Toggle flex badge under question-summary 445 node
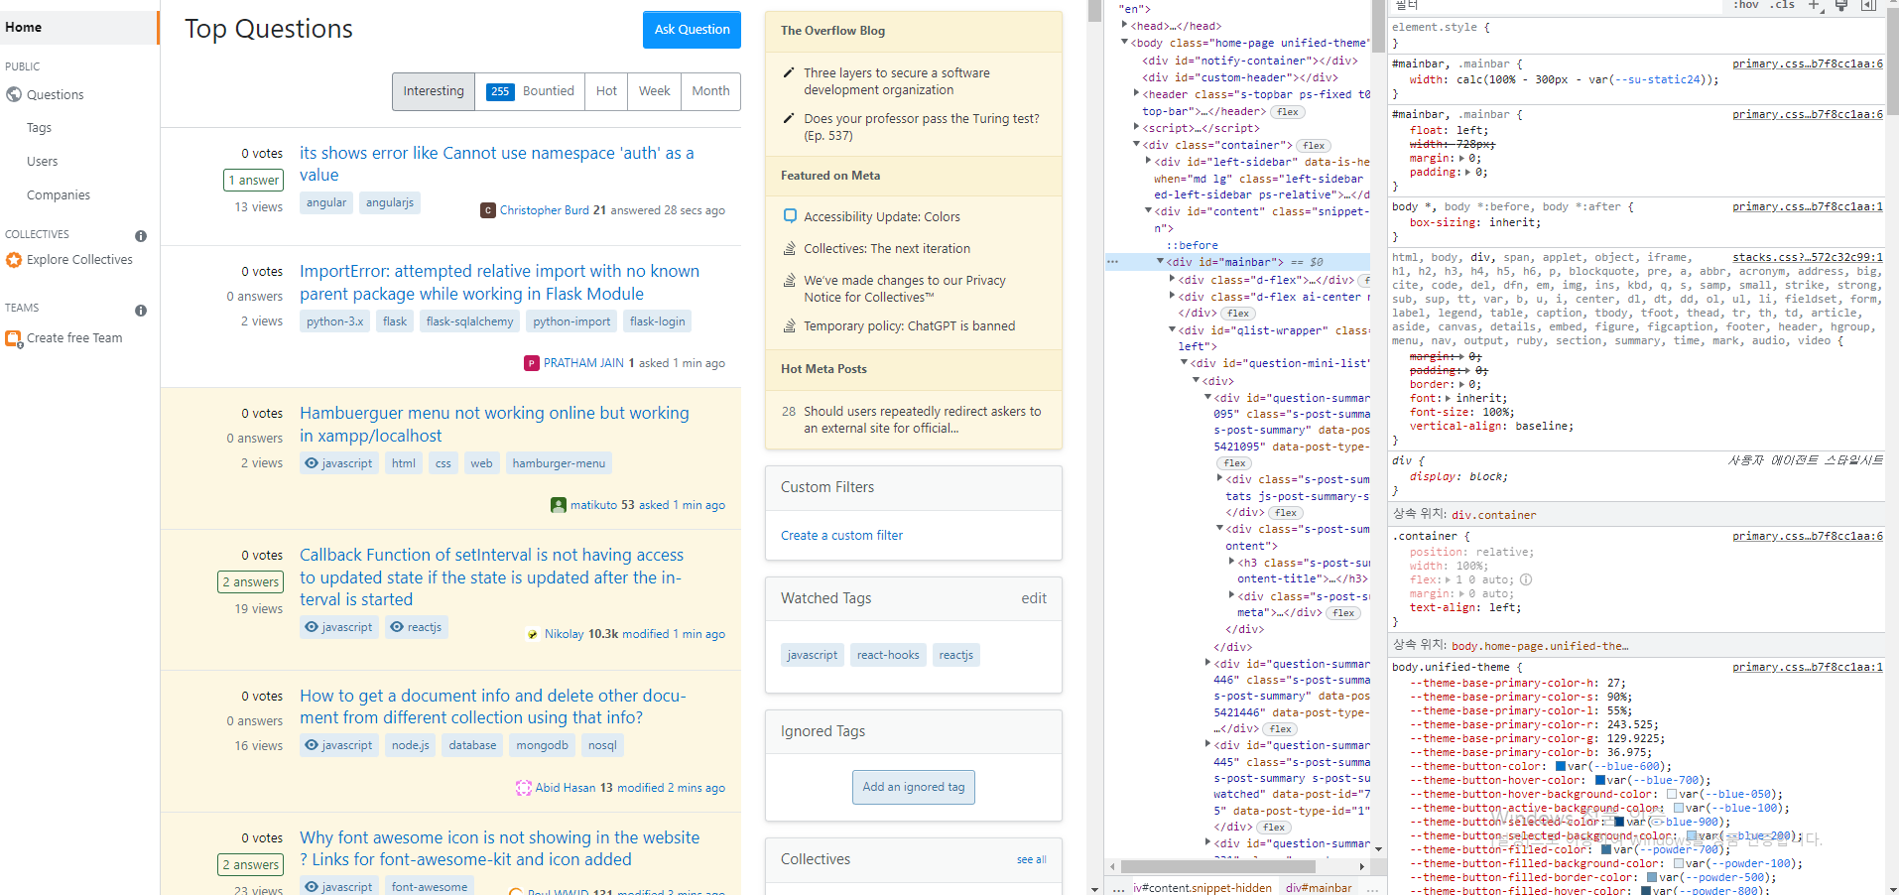The image size is (1899, 895). tap(1274, 828)
